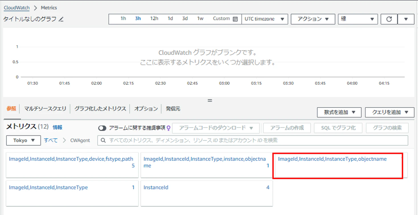The image size is (418, 215).
Task: Open the Custom time range calendar icon
Action: pyautogui.click(x=235, y=19)
